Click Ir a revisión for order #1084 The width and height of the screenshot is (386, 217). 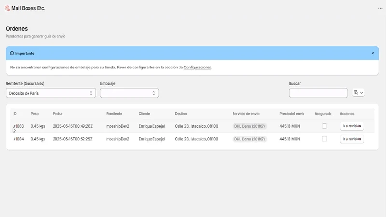click(352, 139)
